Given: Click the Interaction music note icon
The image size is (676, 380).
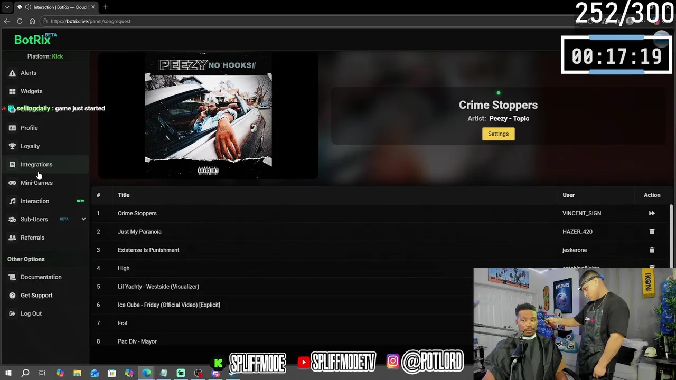Looking at the screenshot, I should [x=12, y=201].
